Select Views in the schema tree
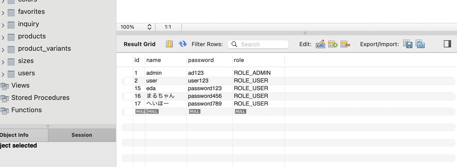This screenshot has height=167, width=457. click(x=20, y=85)
